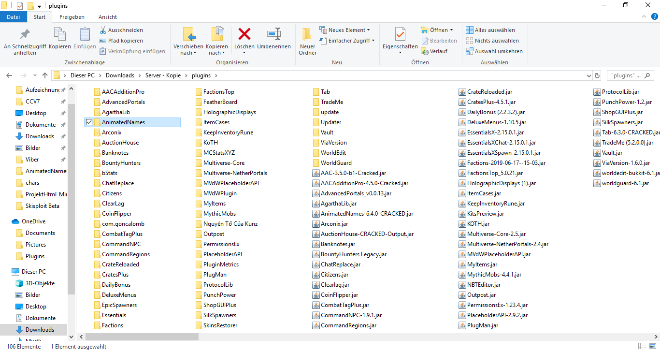Go forward with the right arrow

coord(23,75)
